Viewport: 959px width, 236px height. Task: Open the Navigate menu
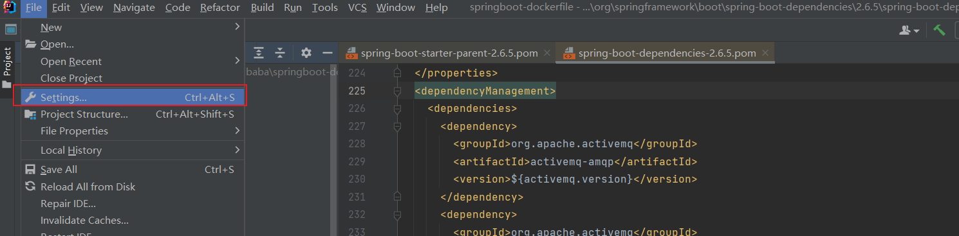(x=134, y=8)
